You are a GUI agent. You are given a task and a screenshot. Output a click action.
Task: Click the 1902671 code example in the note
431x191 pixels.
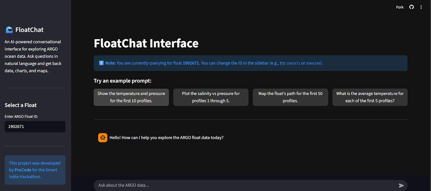point(293,63)
